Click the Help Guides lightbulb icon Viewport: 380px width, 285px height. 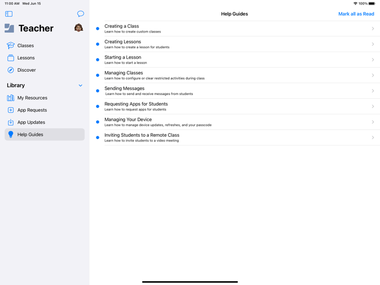(11, 134)
